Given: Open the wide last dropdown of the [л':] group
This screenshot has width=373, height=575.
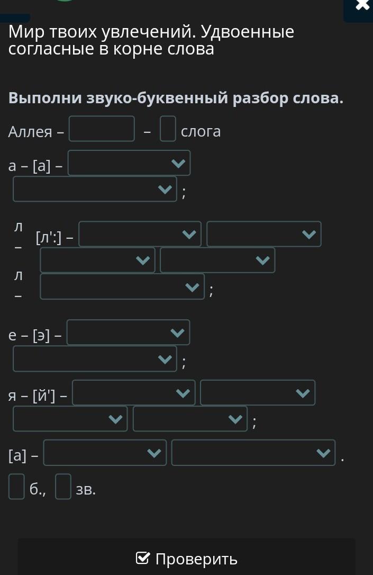Looking at the screenshot, I should (x=122, y=286).
